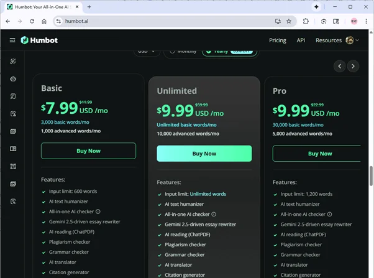This screenshot has height=278, width=374.
Task: Click the open book icon in left sidebar
Action: click(13, 149)
